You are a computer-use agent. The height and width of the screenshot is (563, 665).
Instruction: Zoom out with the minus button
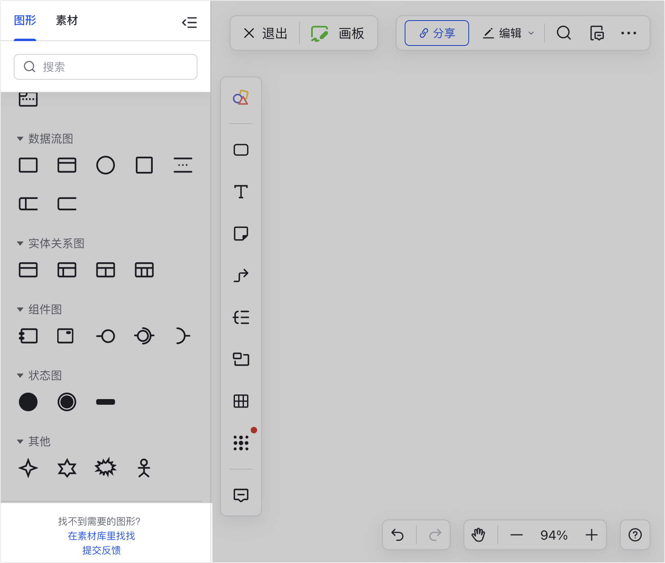pyautogui.click(x=516, y=535)
